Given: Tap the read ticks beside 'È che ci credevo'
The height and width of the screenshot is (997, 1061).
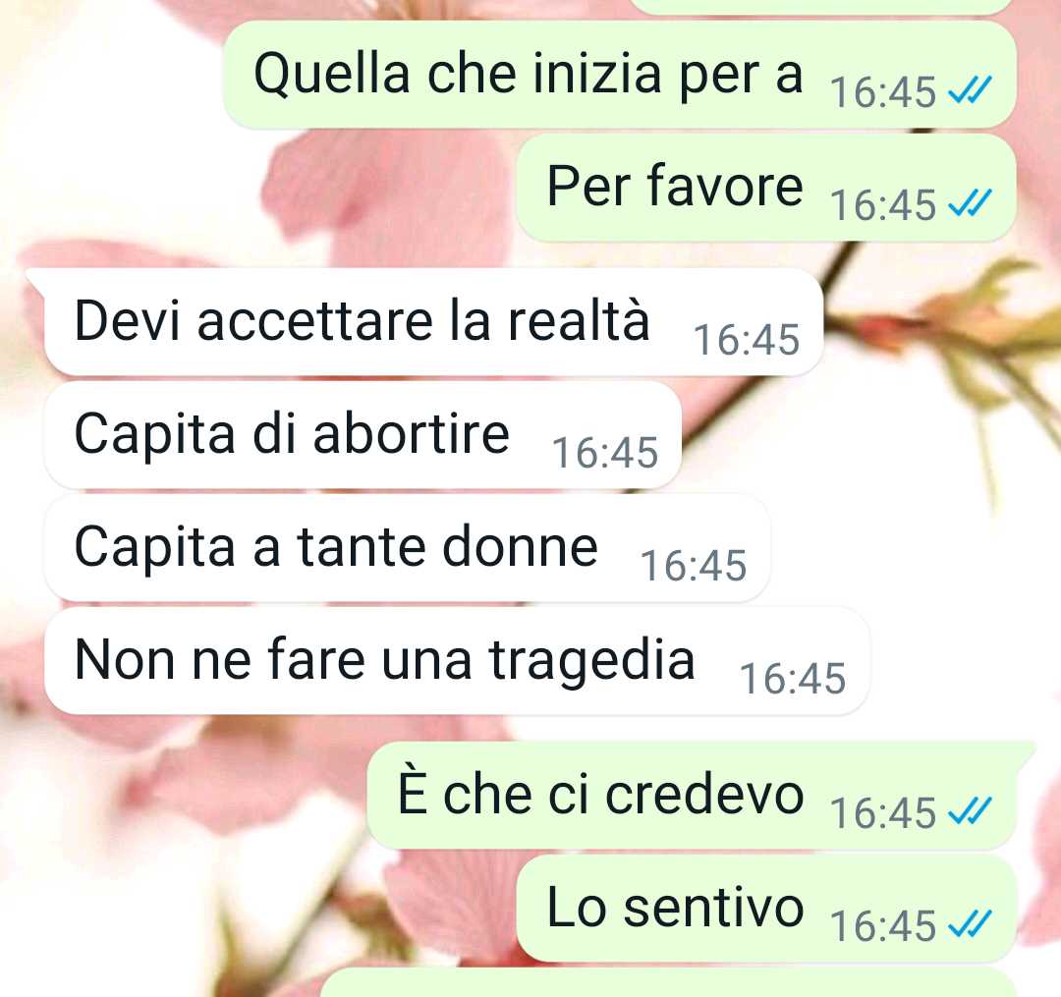Looking at the screenshot, I should pyautogui.click(x=970, y=810).
